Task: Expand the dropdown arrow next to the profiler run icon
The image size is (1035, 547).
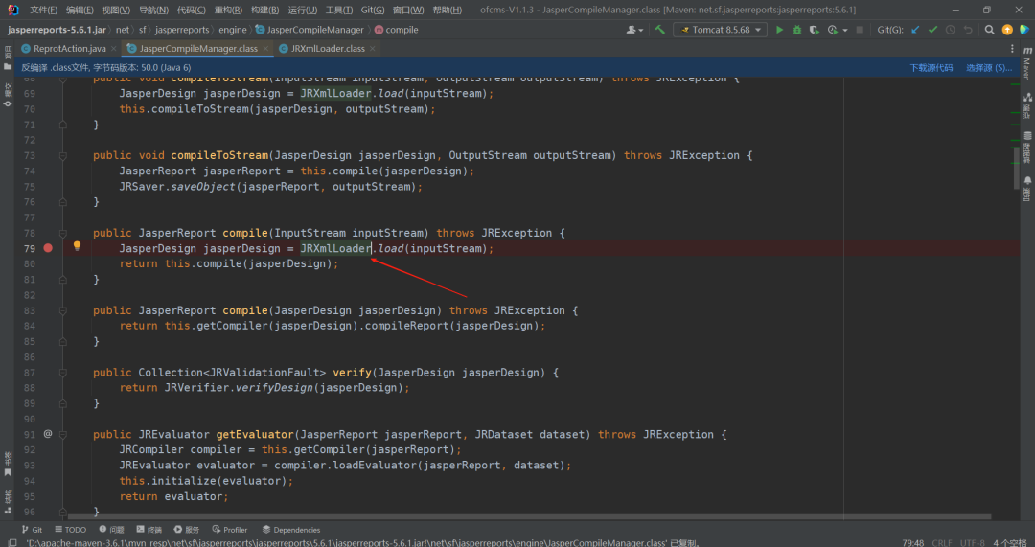Action: 845,31
